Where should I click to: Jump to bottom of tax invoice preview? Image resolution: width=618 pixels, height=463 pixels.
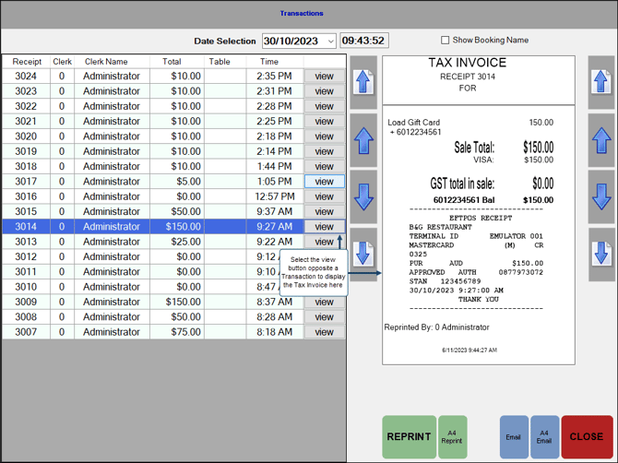[601, 254]
